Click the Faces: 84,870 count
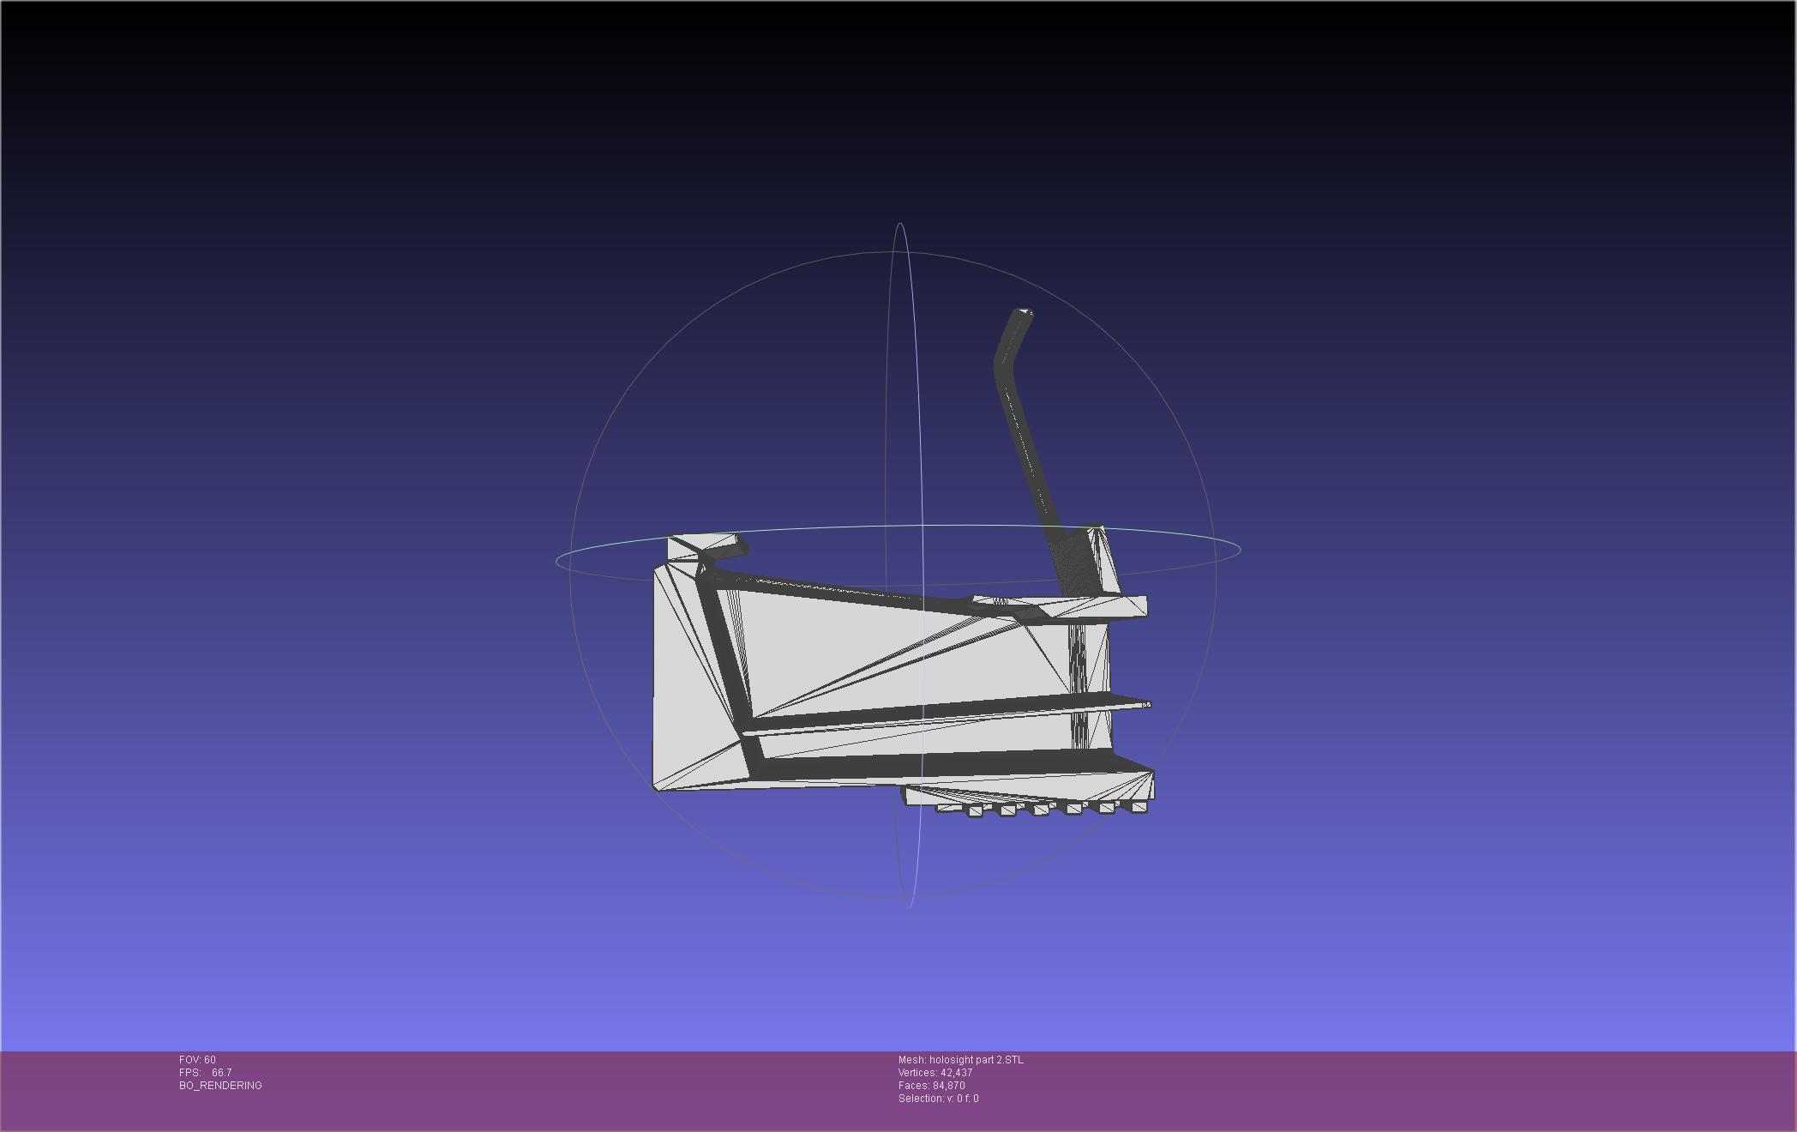The image size is (1797, 1132). tap(931, 1086)
